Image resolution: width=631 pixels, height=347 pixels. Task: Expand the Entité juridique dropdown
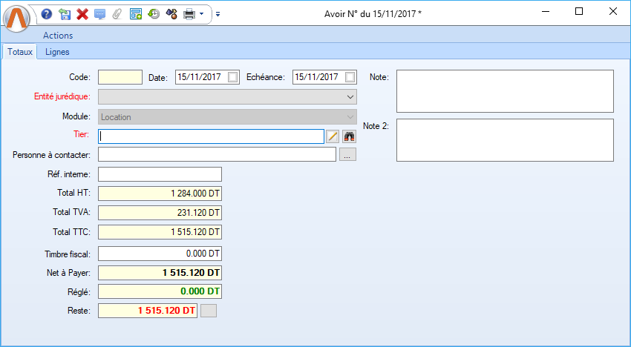350,97
